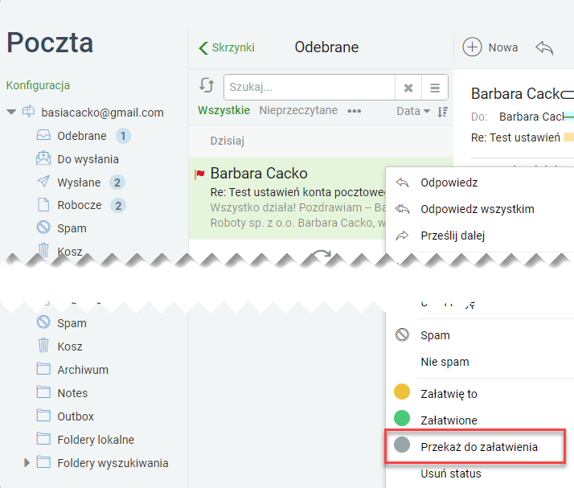Image resolution: width=574 pixels, height=488 pixels.
Task: Expand the Foldery wyszukiwania node
Action: 27,462
